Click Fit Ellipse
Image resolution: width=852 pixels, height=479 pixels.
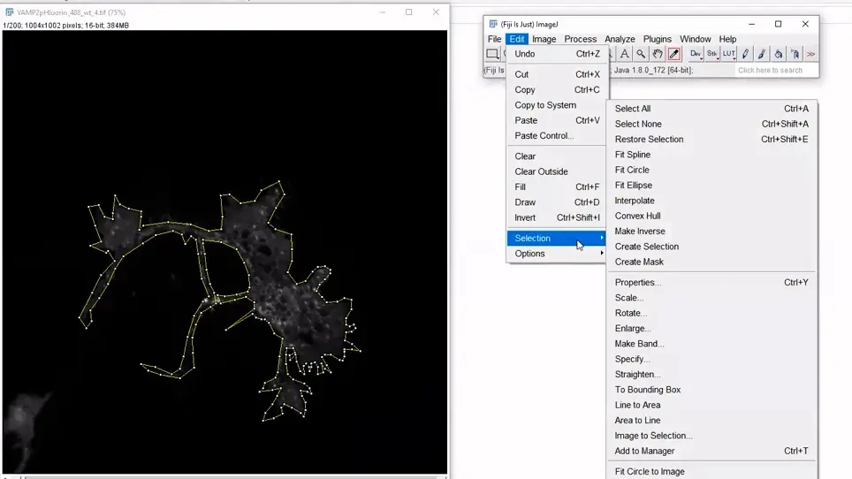[x=711, y=186]
